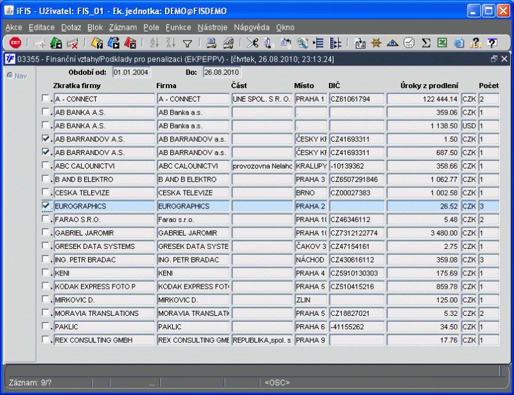Tick the checkbox for ABC CALOUNICTVI
The height and width of the screenshot is (395, 514).
pos(46,165)
